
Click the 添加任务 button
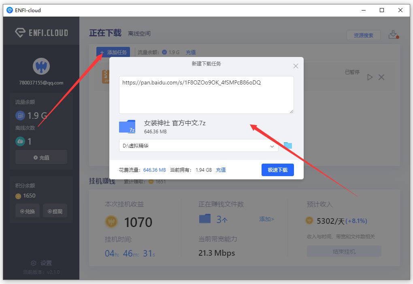[x=113, y=52]
